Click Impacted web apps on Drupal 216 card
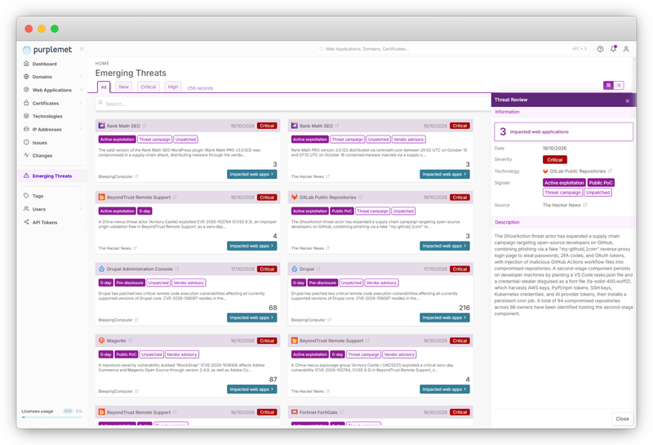The height and width of the screenshot is (445, 653). coord(445,318)
